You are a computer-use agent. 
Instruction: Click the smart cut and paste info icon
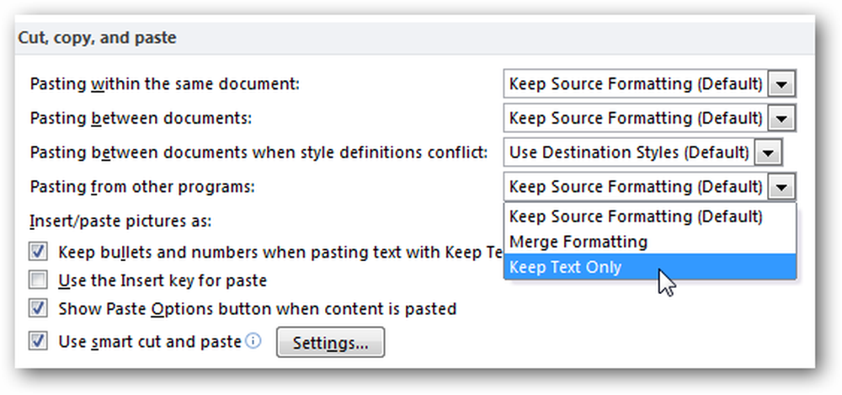tap(253, 341)
